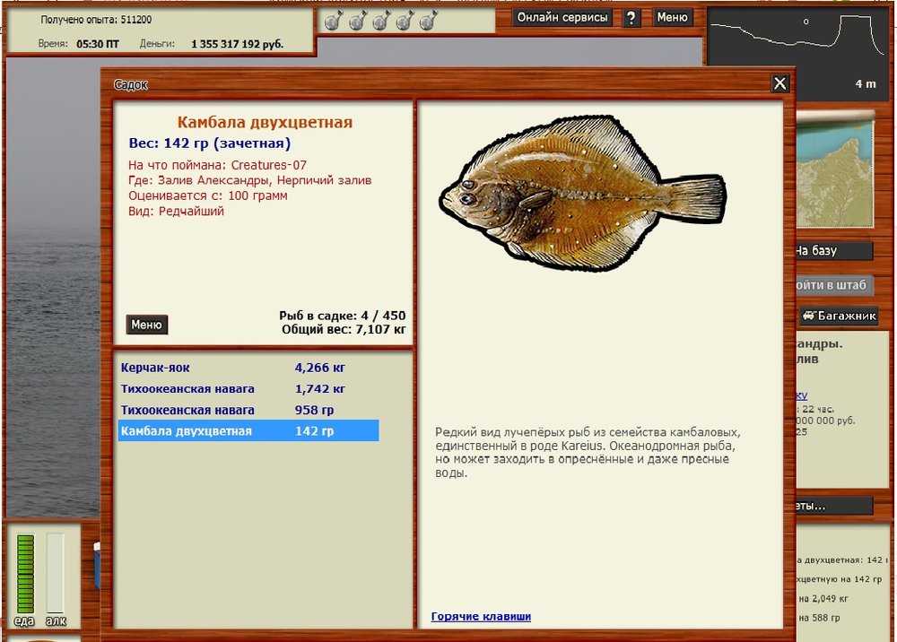Click the first medal icon in the top bar
897x642 pixels.
pos(333,20)
